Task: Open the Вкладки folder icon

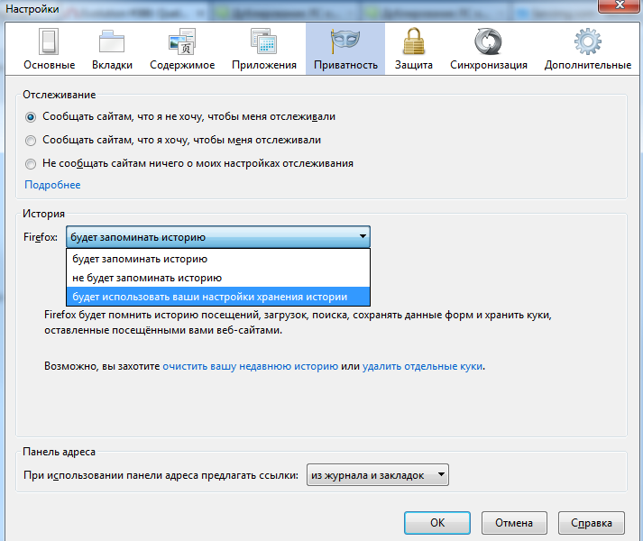Action: pyautogui.click(x=112, y=41)
